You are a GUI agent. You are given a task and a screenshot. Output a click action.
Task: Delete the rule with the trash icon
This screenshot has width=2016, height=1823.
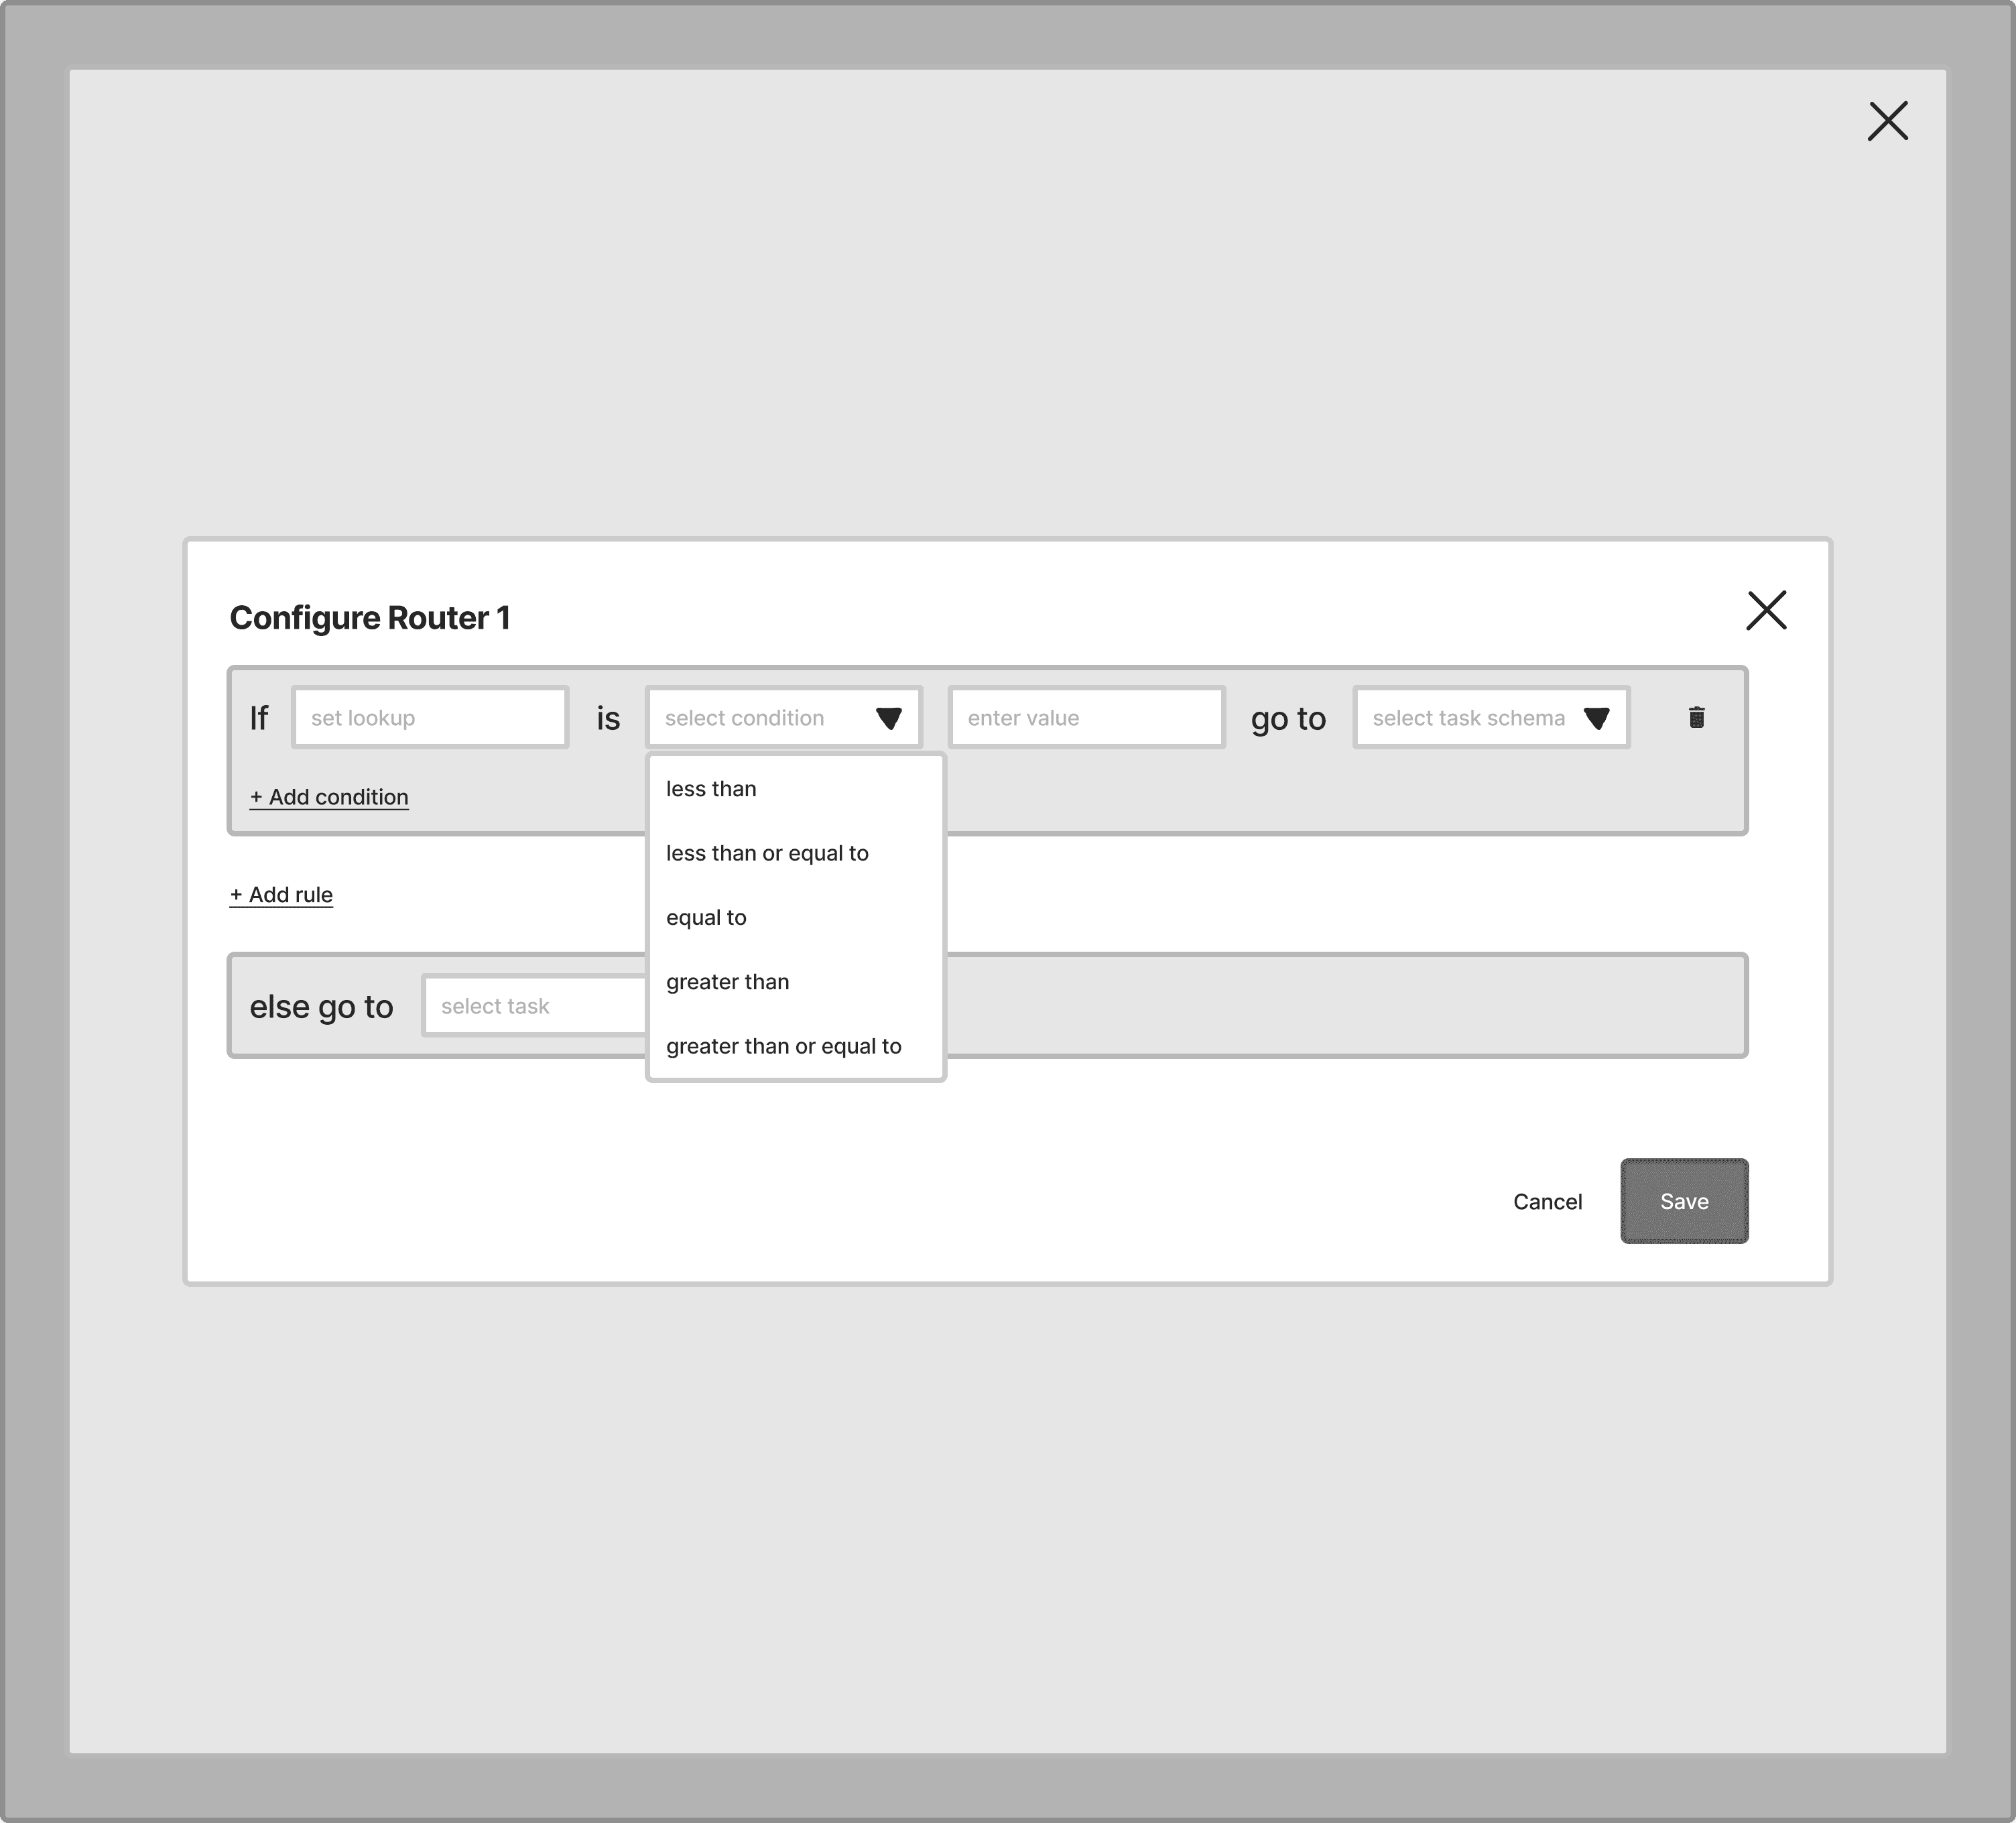tap(1696, 717)
